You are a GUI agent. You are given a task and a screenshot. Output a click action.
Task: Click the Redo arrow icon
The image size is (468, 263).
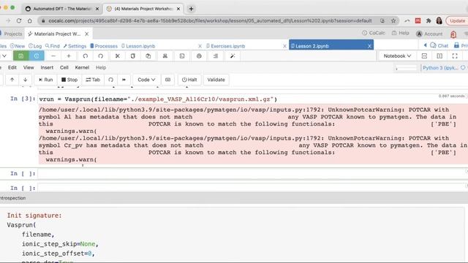101,56
